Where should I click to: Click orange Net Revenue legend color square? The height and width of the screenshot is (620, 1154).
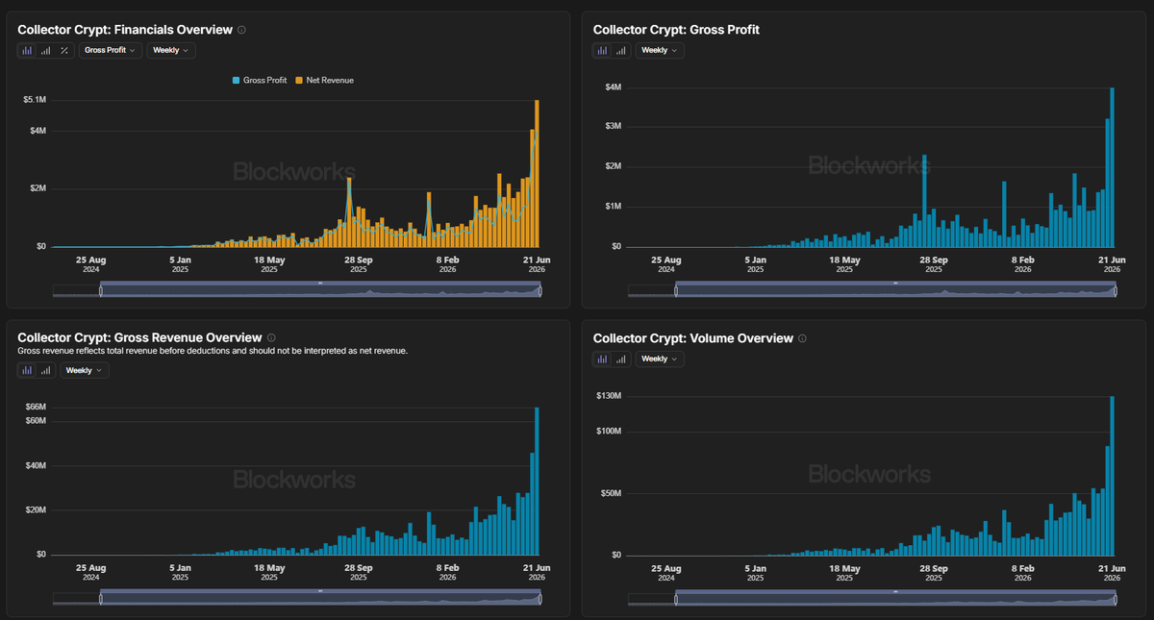300,80
